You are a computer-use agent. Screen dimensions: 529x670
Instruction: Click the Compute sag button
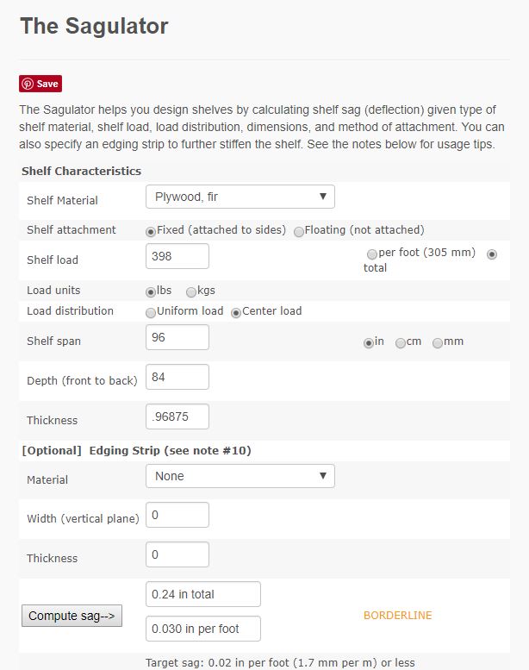click(x=72, y=616)
